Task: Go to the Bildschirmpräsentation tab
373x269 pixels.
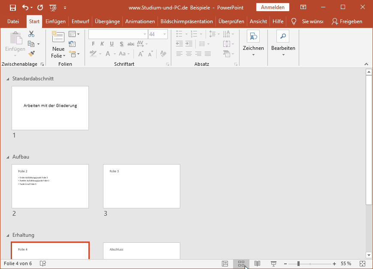Action: 186,21
